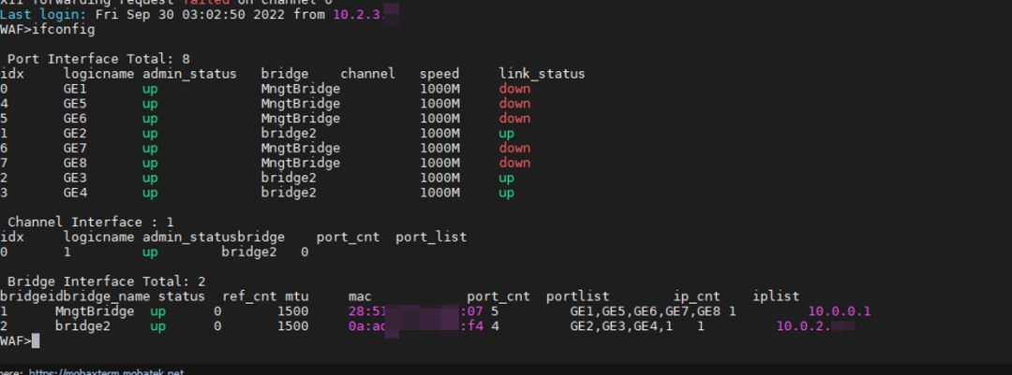Open the mobaxterm.mobatek.net link at bottom
The image size is (1012, 375).
click(107, 372)
